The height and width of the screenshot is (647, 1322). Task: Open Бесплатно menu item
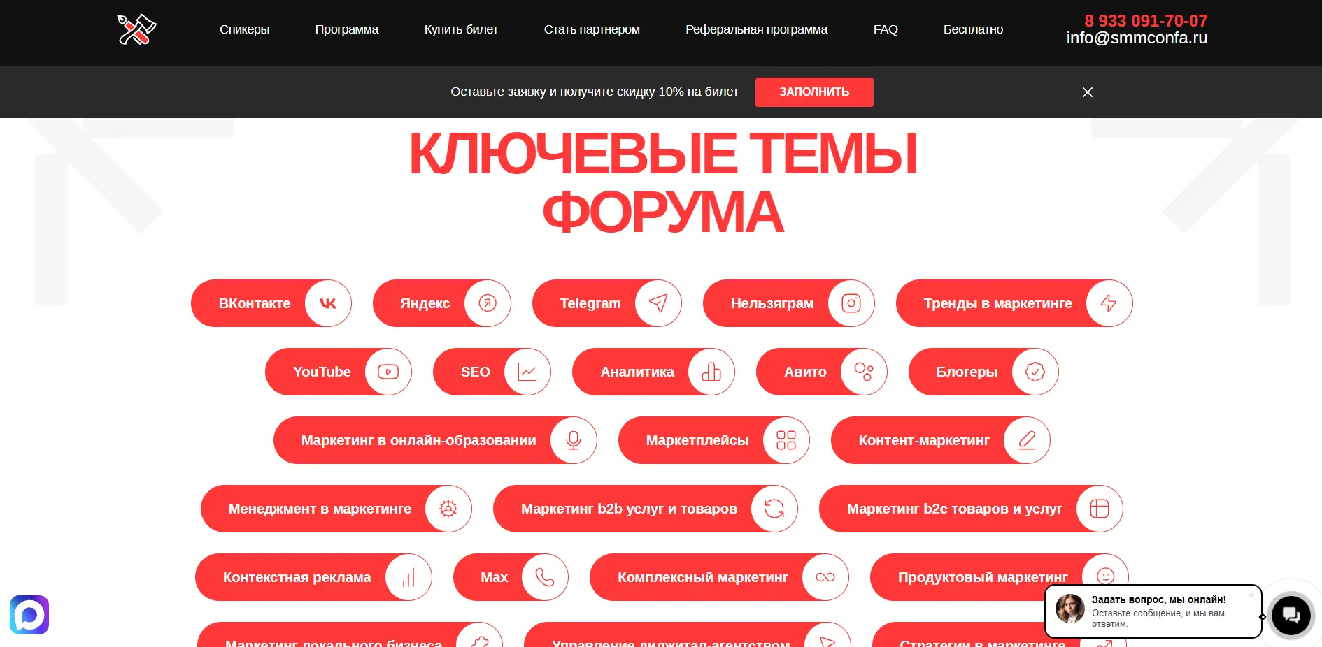pos(973,29)
